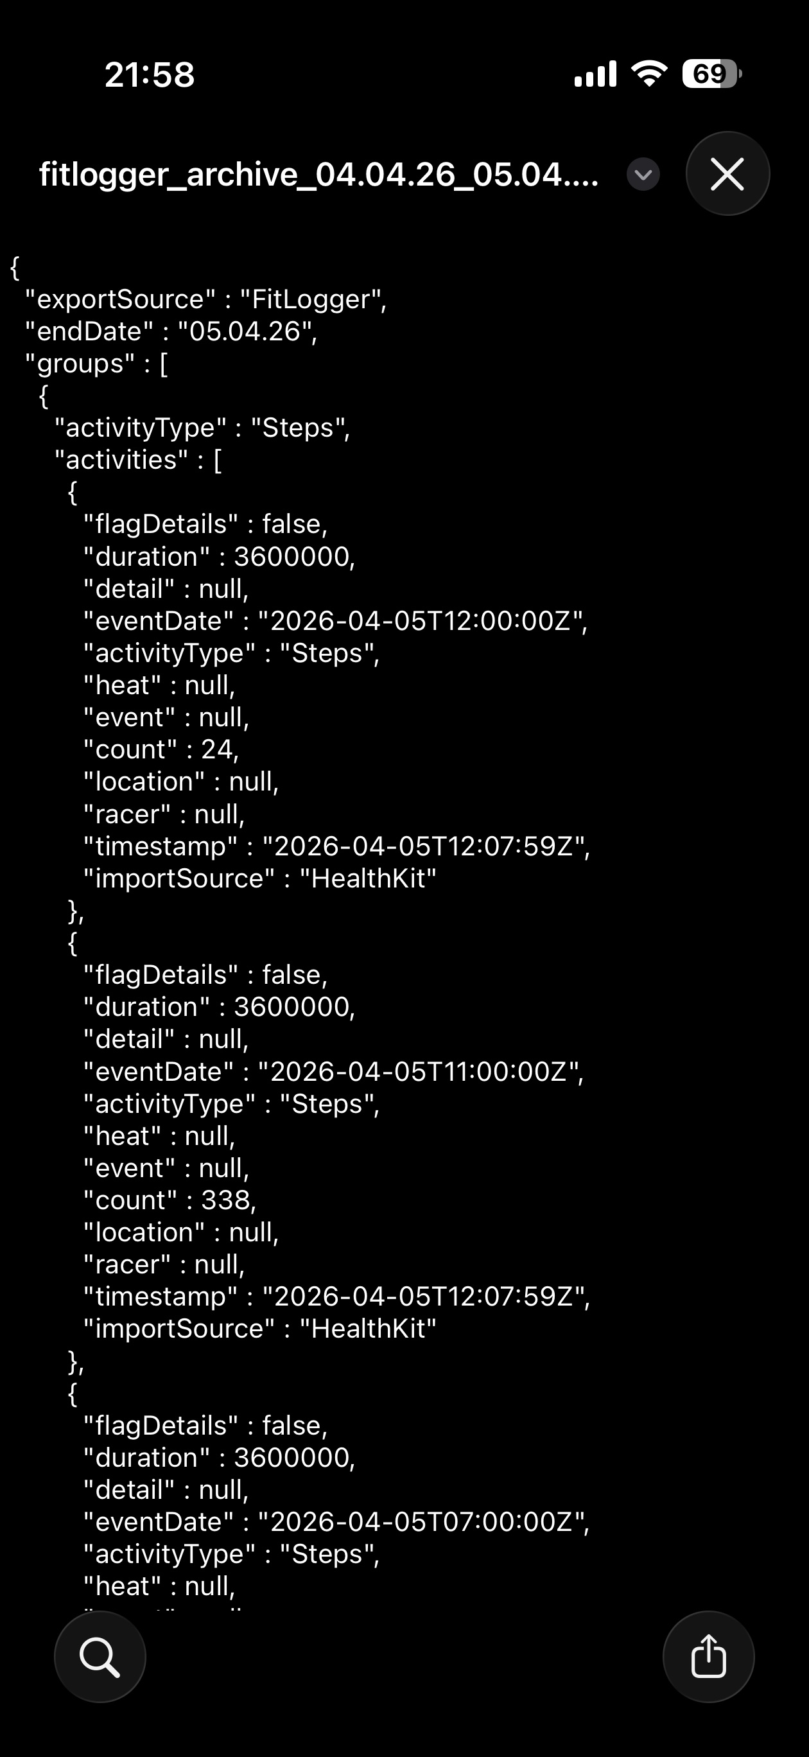
Task: Tap the battery indicator showing 69
Action: (x=708, y=74)
